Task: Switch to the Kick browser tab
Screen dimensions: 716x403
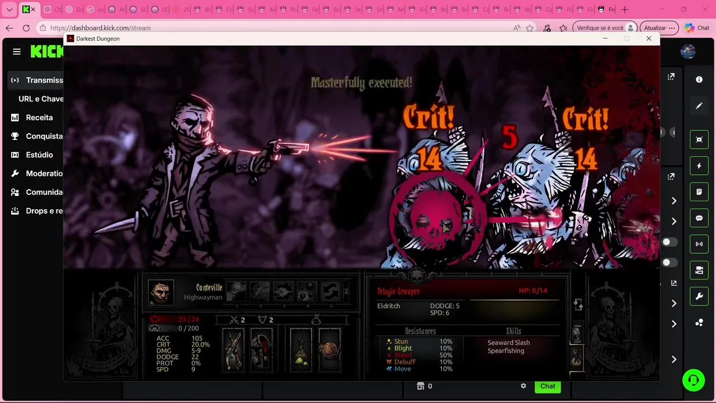Action: pos(26,10)
